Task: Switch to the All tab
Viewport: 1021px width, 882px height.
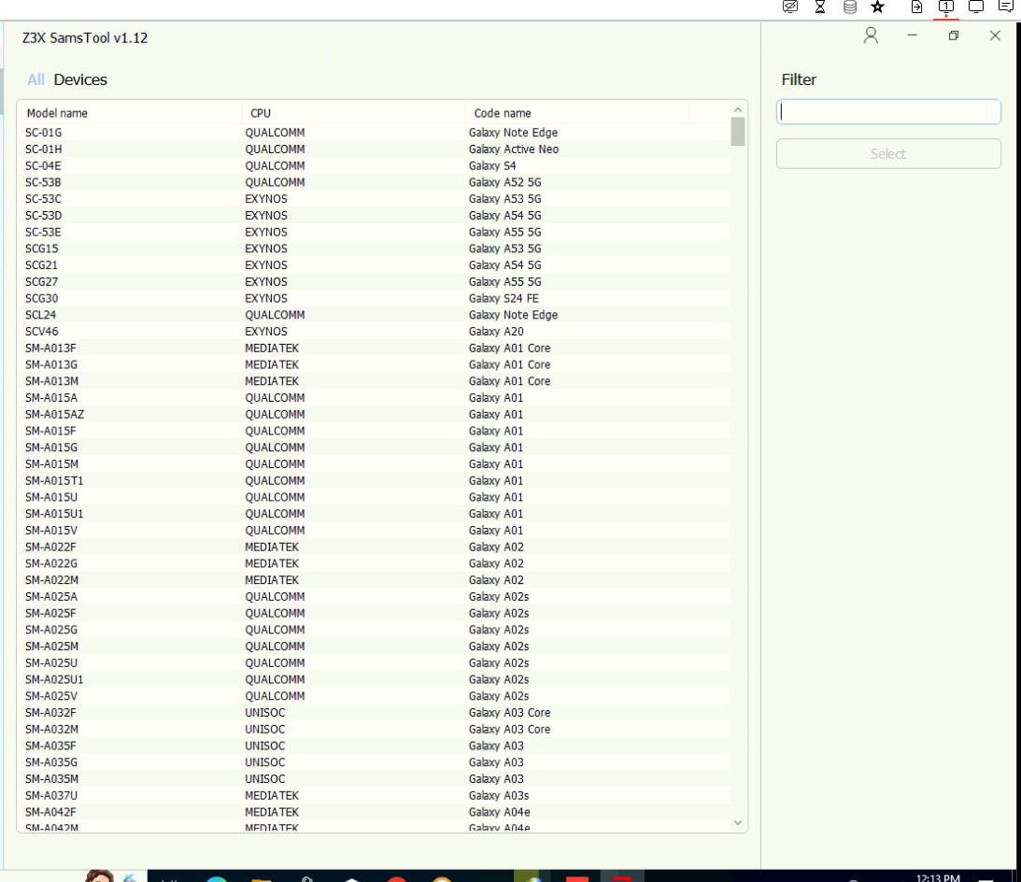Action: point(35,79)
